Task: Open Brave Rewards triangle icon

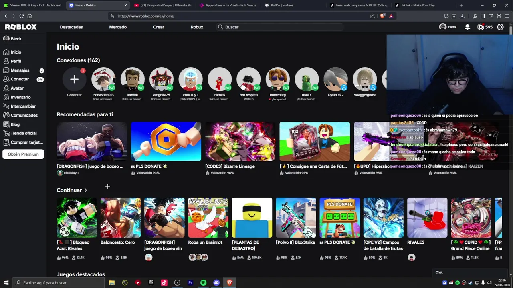Action: pos(391,16)
